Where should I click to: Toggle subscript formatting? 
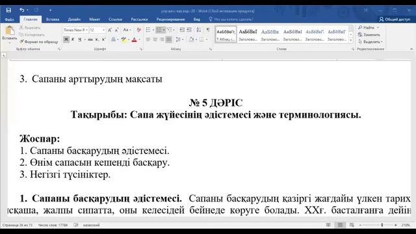pos(97,40)
